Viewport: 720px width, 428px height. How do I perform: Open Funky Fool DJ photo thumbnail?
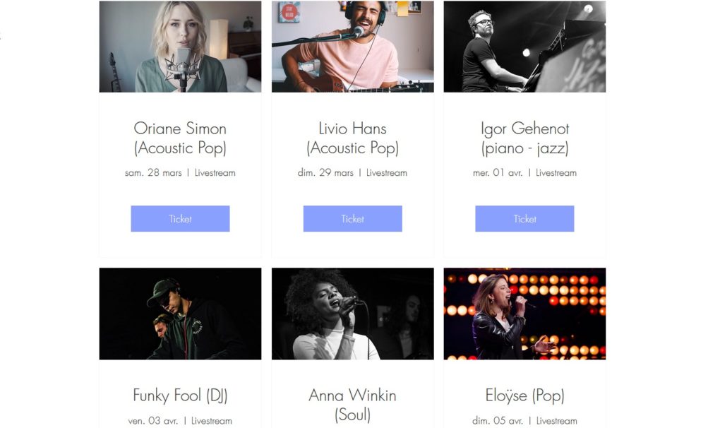(180, 314)
